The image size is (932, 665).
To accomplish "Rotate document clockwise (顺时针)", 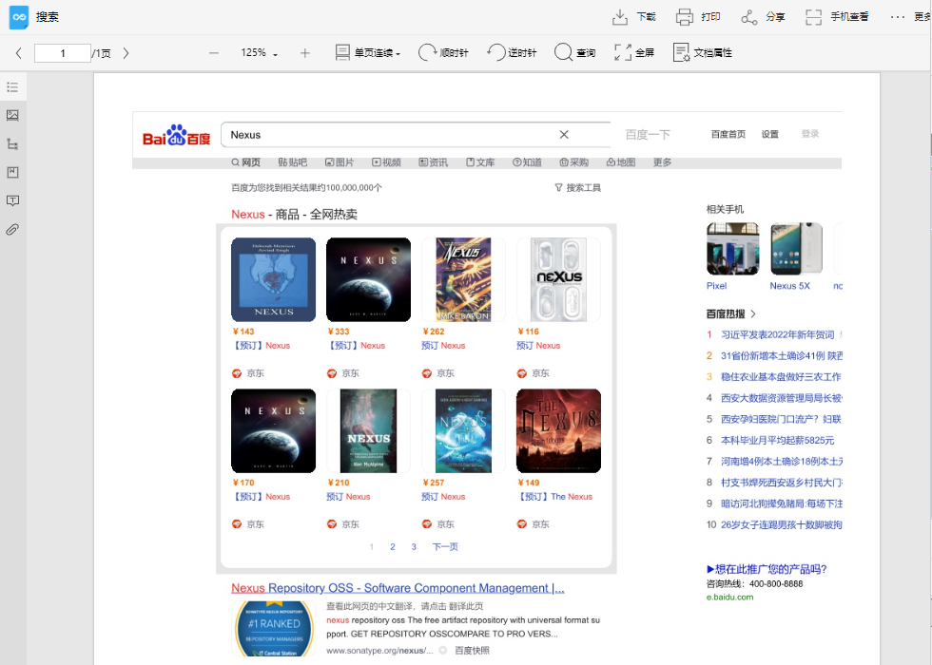I will pyautogui.click(x=443, y=53).
